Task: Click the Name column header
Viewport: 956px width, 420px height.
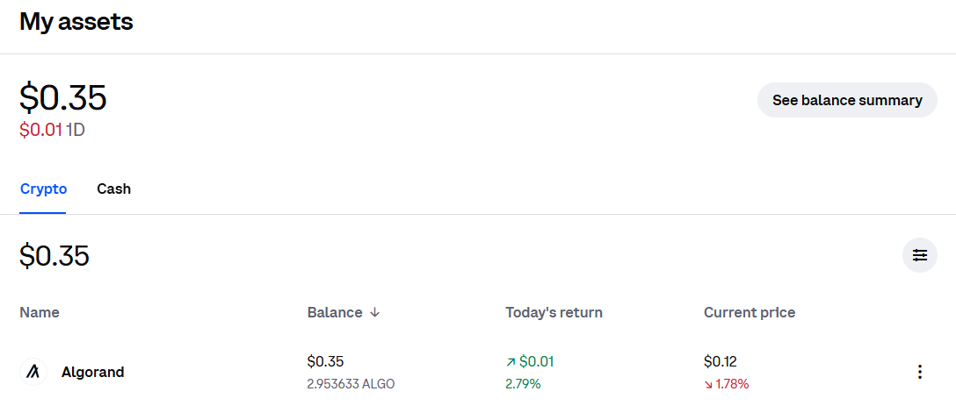Action: pyautogui.click(x=40, y=312)
